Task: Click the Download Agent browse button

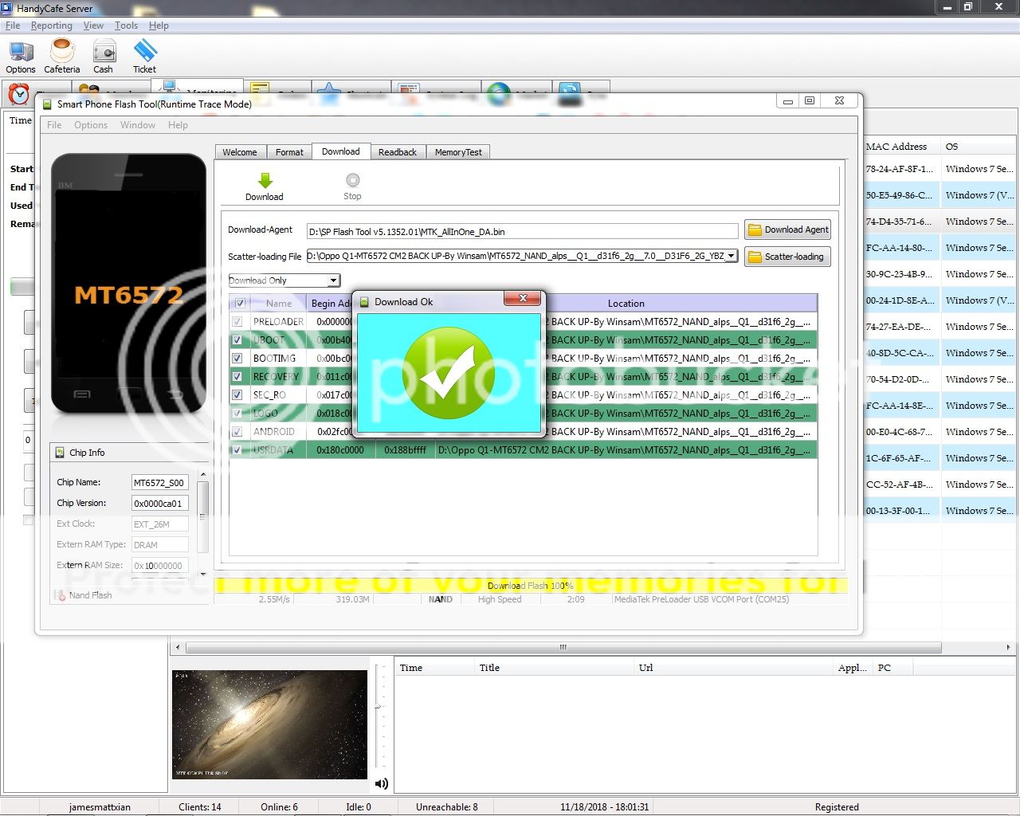Action: (x=787, y=229)
